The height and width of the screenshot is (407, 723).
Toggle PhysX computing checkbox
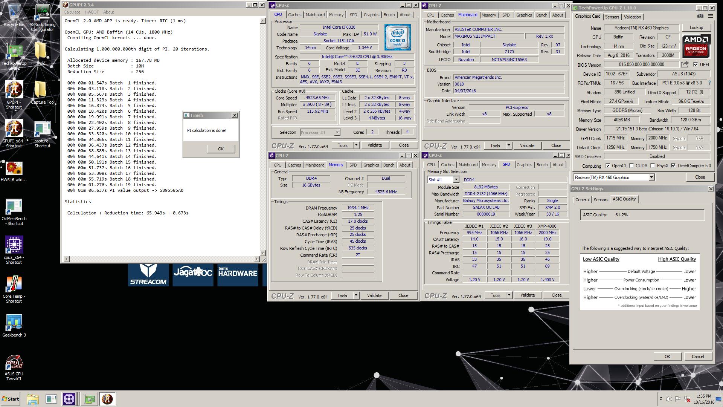pyautogui.click(x=652, y=166)
